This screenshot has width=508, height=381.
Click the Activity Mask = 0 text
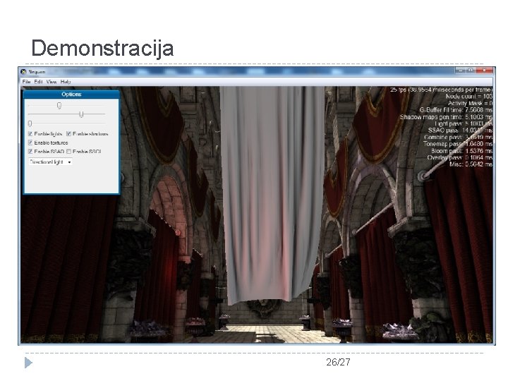tap(470, 103)
